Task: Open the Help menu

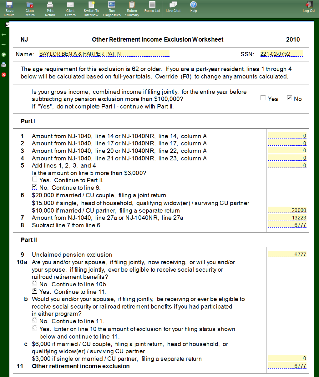Action: 194,7
